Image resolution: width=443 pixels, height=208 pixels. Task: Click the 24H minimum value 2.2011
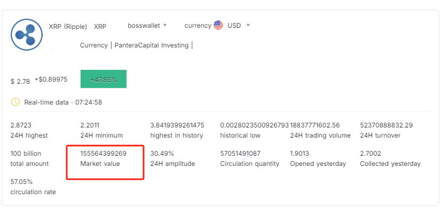click(90, 125)
